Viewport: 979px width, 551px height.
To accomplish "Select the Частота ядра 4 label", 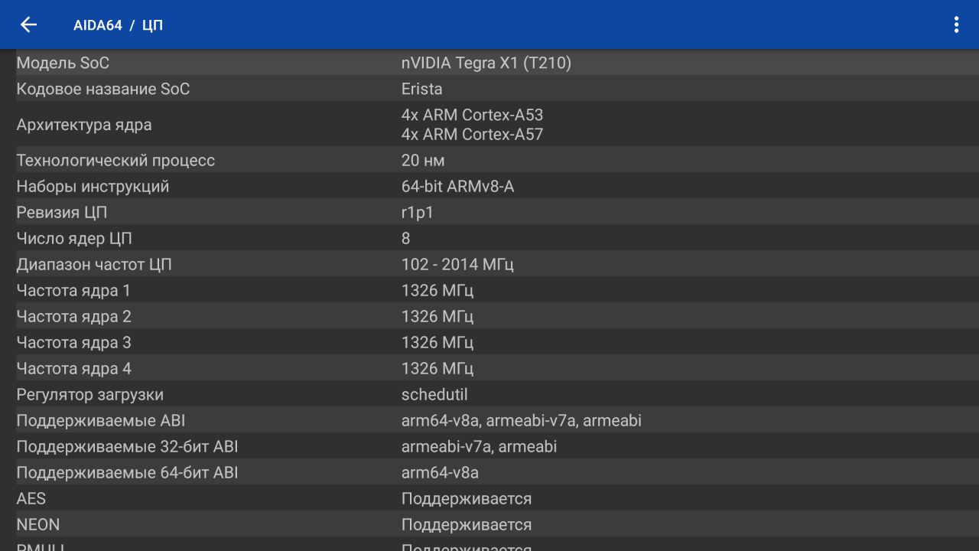I will tap(74, 369).
